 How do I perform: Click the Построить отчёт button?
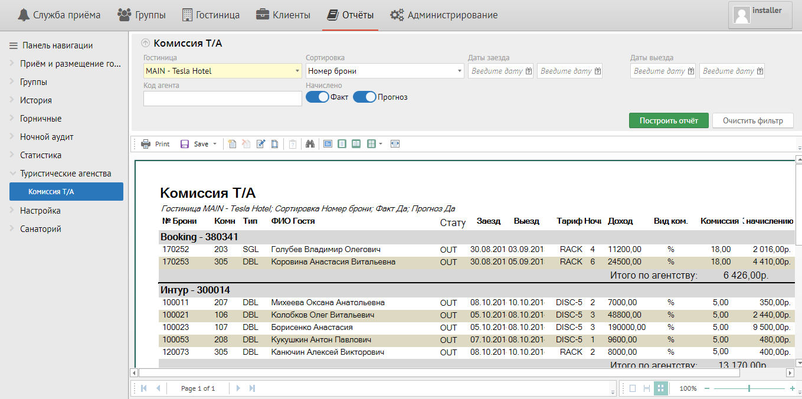669,120
